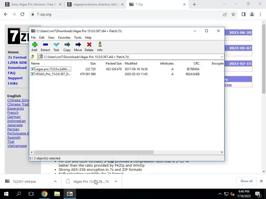
Task: Click the Delete toolbar icon
Action: 89,47
